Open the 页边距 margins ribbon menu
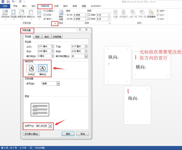Screen dimensions: 182x150 click(14, 14)
